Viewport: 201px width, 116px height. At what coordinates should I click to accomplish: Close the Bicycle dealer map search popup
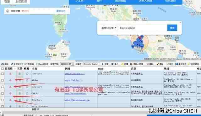180,22
